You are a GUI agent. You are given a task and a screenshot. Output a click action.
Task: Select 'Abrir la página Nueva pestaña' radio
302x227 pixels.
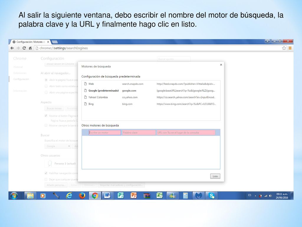pos(46,80)
